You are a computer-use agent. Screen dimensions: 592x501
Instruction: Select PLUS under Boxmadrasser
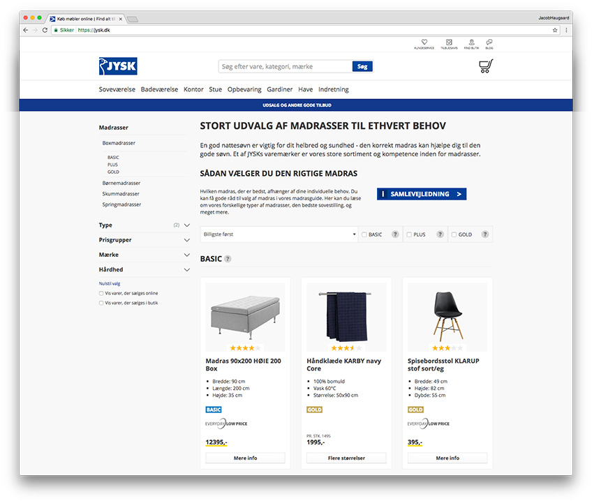(x=112, y=165)
